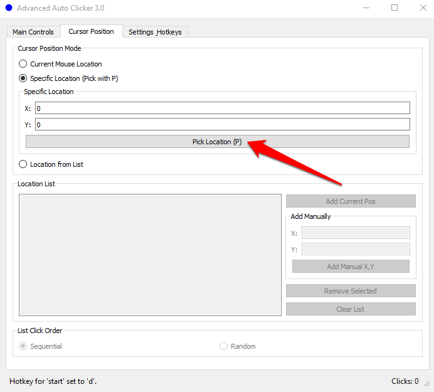Select Random list click order

click(238, 346)
